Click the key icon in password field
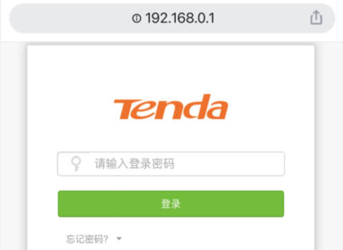Image resolution: width=343 pixels, height=250 pixels. [76, 163]
